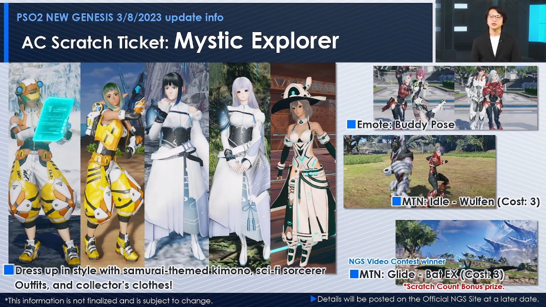Screen dimensions: 546x307
Task: Click the 'Emote: Buddy Pose' label
Action: pyautogui.click(x=406, y=125)
